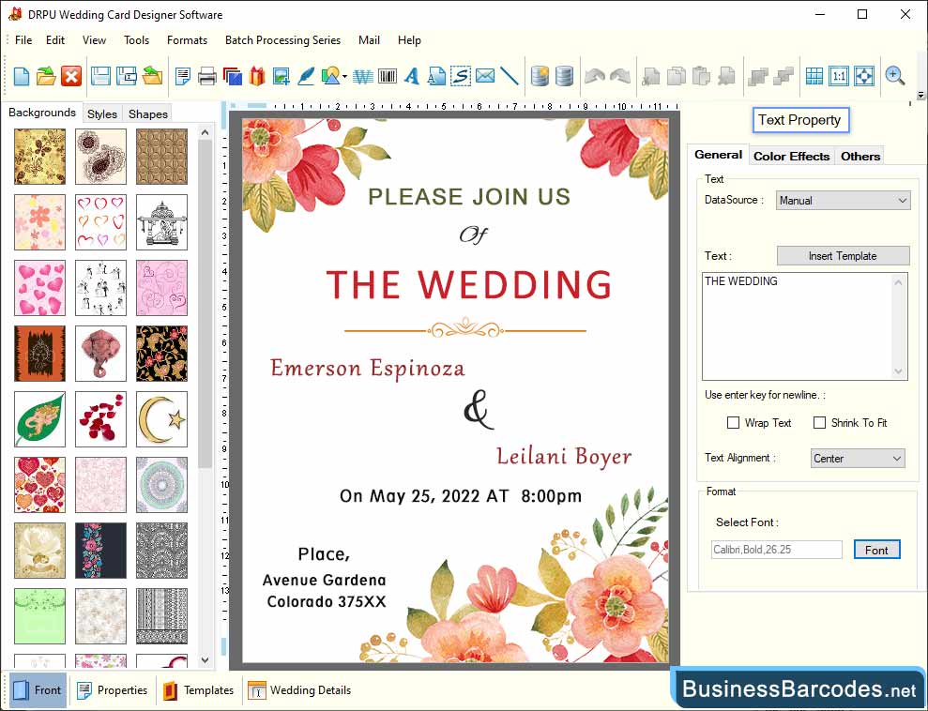Open the Templates bottom button
Screen dimensions: 928x711
(x=198, y=690)
